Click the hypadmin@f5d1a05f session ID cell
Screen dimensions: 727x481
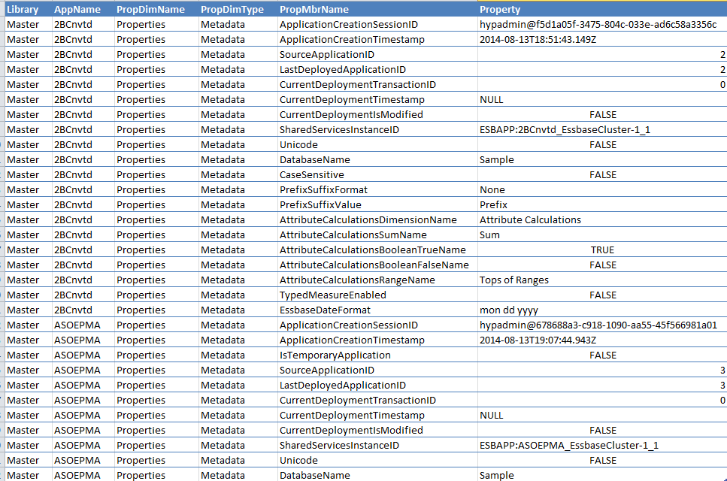click(x=602, y=25)
